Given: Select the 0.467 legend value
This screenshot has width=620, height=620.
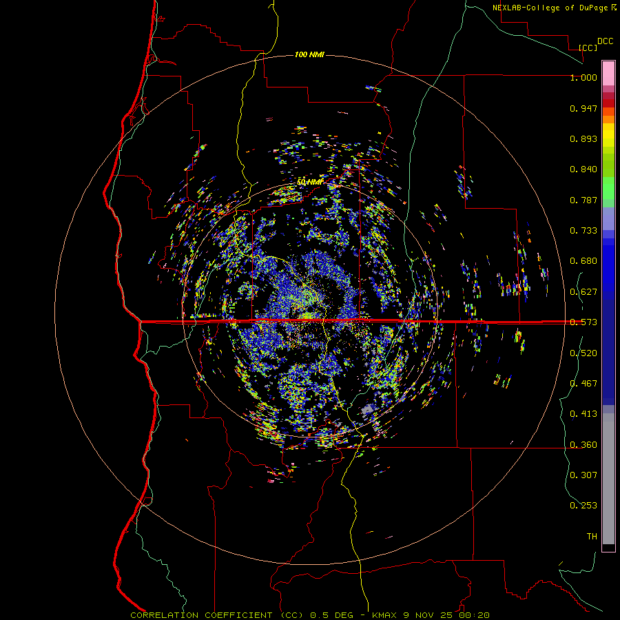Looking at the screenshot, I should [583, 384].
